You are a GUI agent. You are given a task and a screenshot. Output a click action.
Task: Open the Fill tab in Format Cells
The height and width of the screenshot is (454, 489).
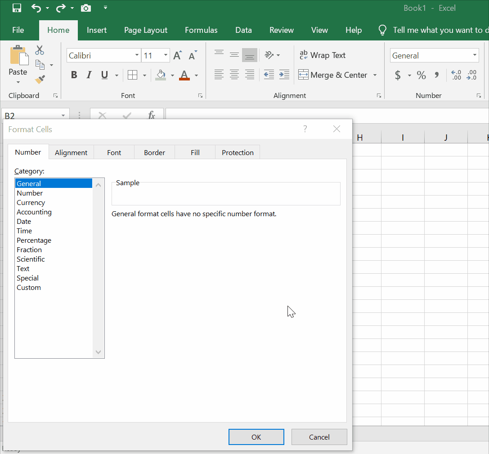coord(195,152)
